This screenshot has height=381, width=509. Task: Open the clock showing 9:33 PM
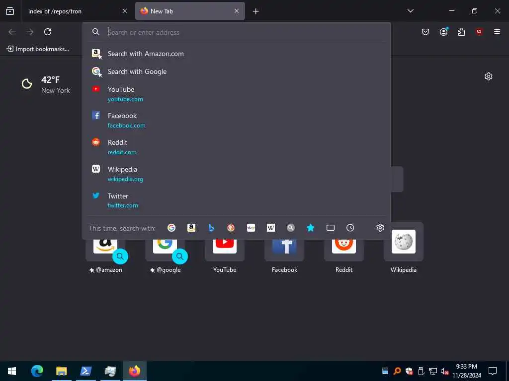tap(466, 371)
